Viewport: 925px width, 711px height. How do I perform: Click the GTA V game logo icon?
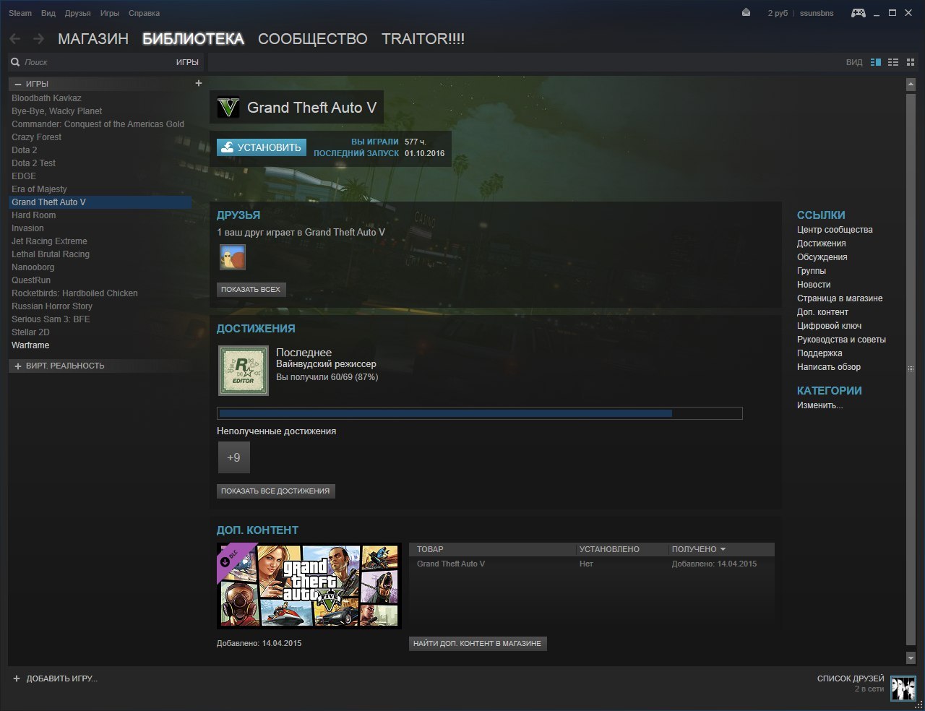pos(228,108)
